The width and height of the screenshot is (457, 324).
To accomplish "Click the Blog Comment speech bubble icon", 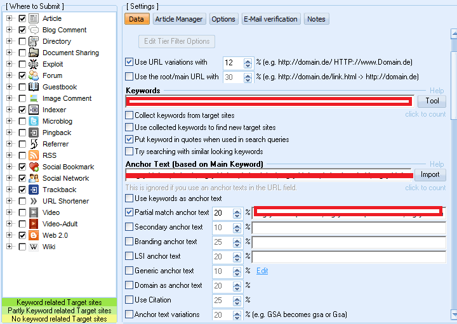I will pos(34,30).
